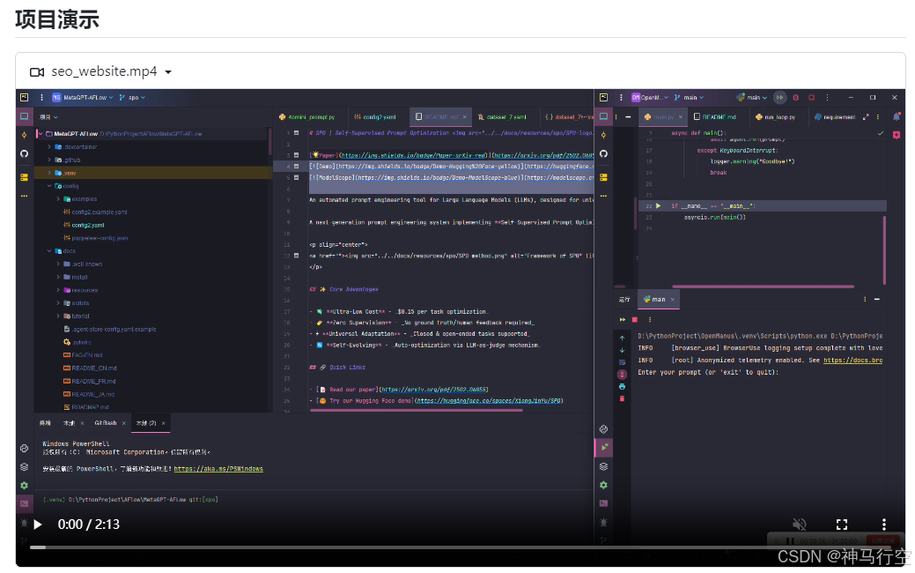Switch to the dataset_7.yaml editor tab
Viewport: 915px width, 573px height.
(502, 117)
